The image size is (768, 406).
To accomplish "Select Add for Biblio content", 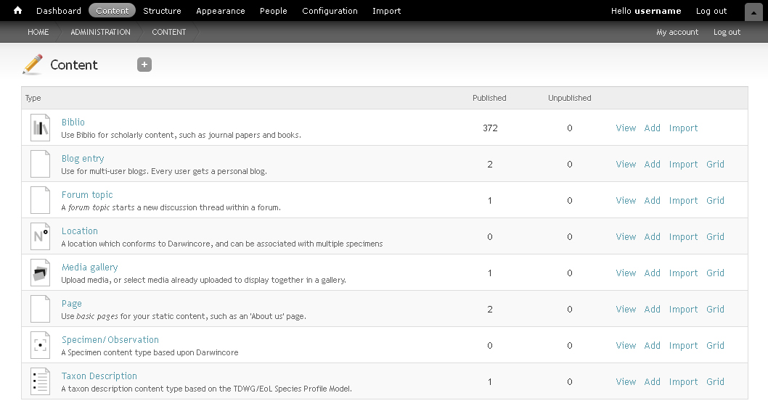I will click(652, 128).
